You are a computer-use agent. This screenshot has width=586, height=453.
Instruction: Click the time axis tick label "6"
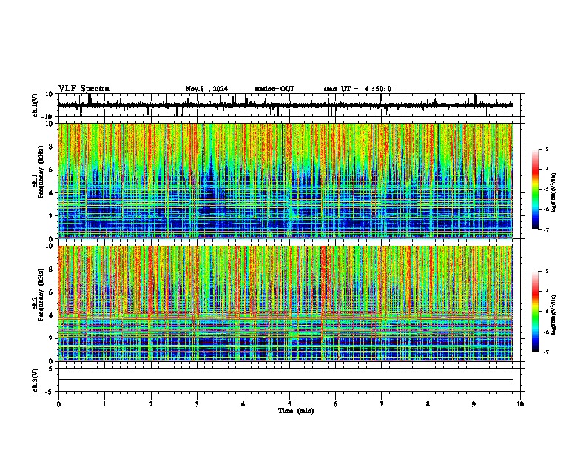click(336, 404)
